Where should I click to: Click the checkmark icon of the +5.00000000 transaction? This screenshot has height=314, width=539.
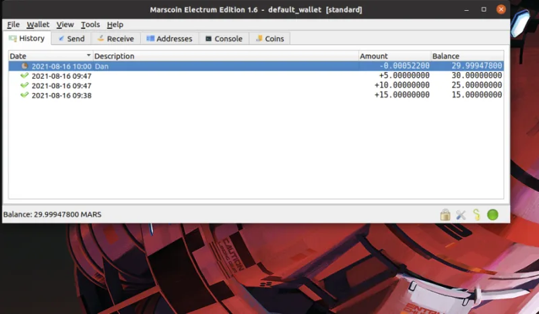pos(25,76)
